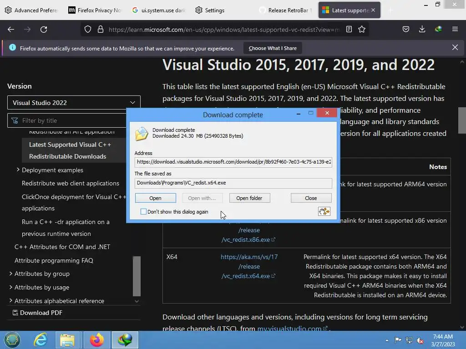Select Attribute programming FAQ item
This screenshot has width=466, height=349.
pyautogui.click(x=54, y=260)
